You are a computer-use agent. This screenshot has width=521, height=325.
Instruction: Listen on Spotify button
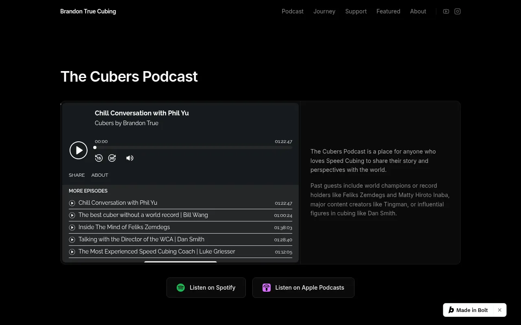[206, 288]
